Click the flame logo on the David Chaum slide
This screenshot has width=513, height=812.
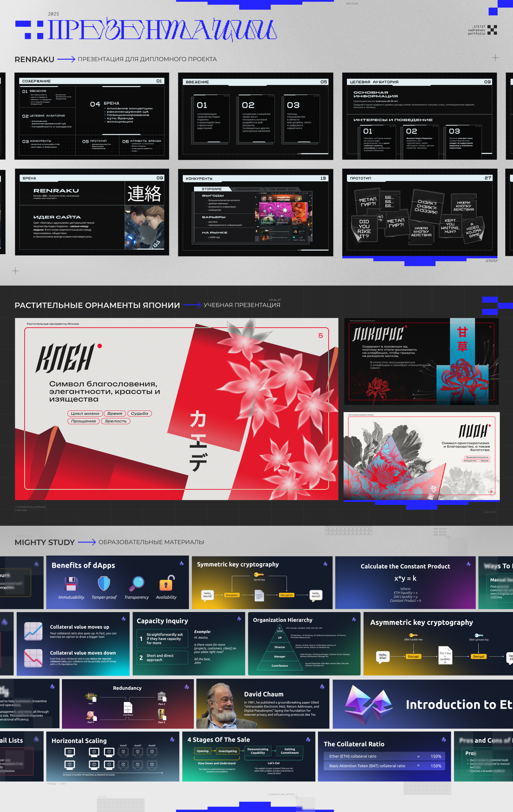pos(322,687)
